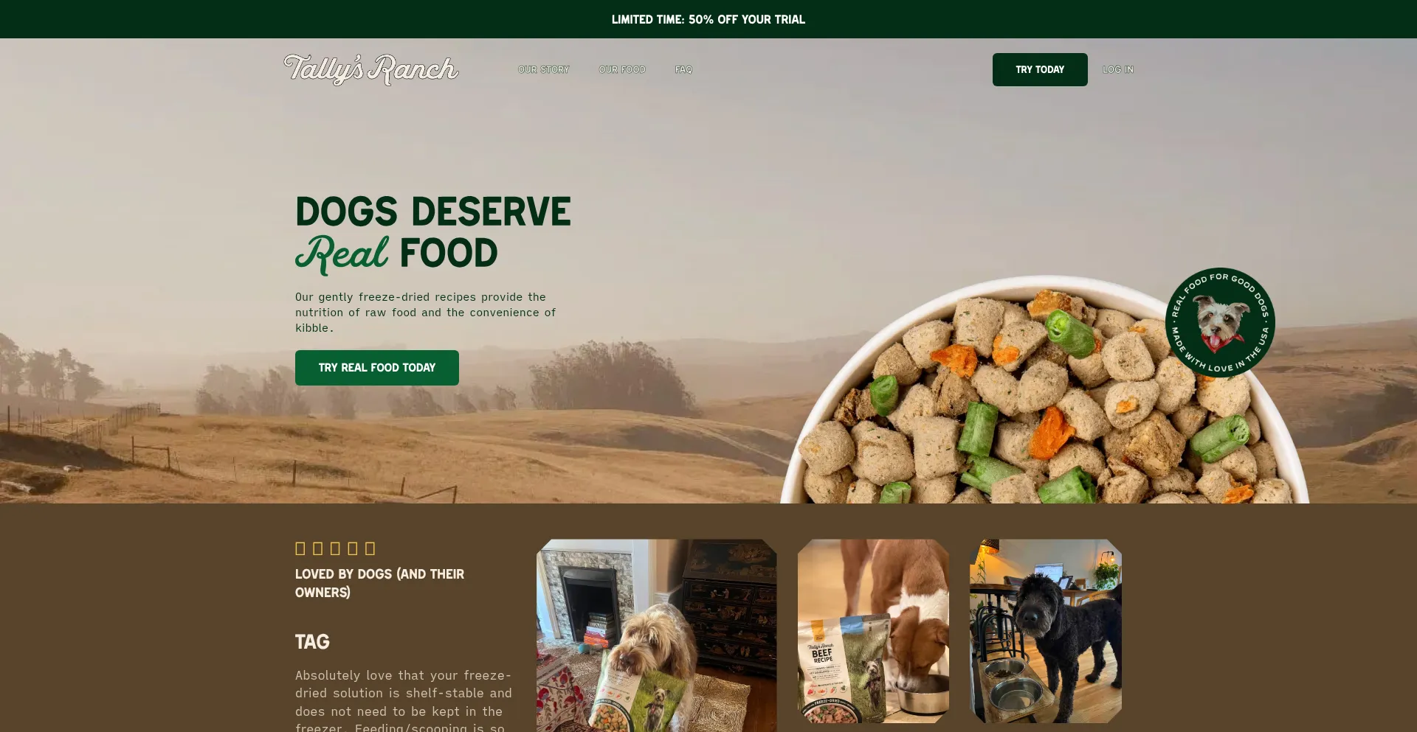1417x732 pixels.
Task: Click the fifth rating star icon
Action: [x=370, y=548]
